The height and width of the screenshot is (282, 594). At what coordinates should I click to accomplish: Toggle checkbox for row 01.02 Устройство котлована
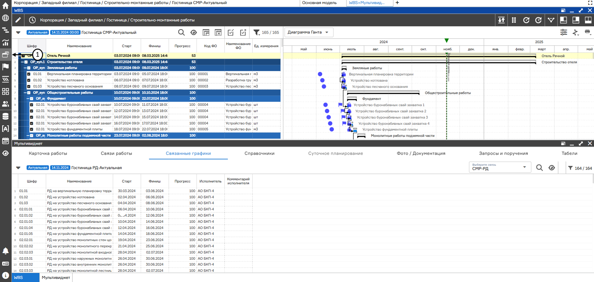pyautogui.click(x=29, y=80)
